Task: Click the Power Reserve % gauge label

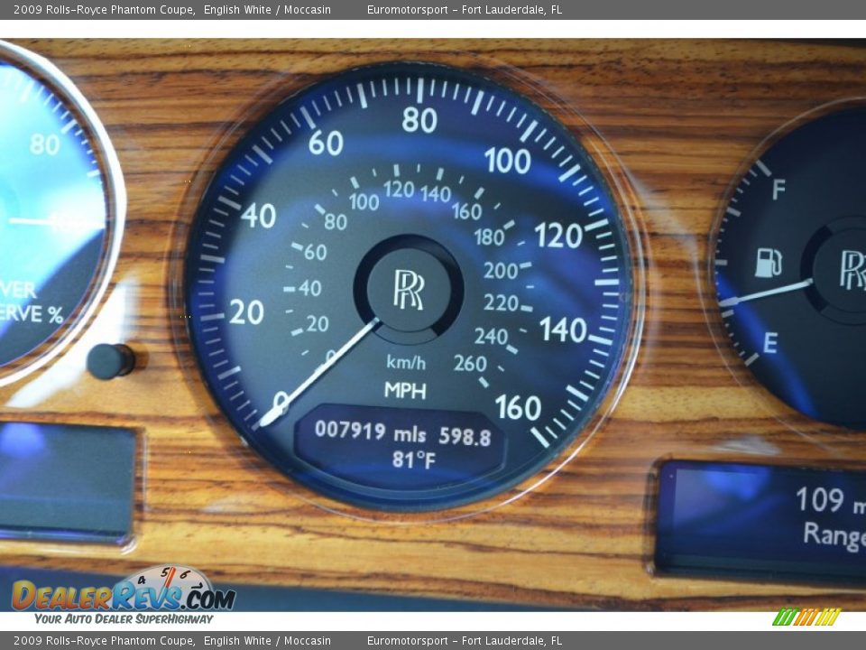Action: tap(32, 302)
